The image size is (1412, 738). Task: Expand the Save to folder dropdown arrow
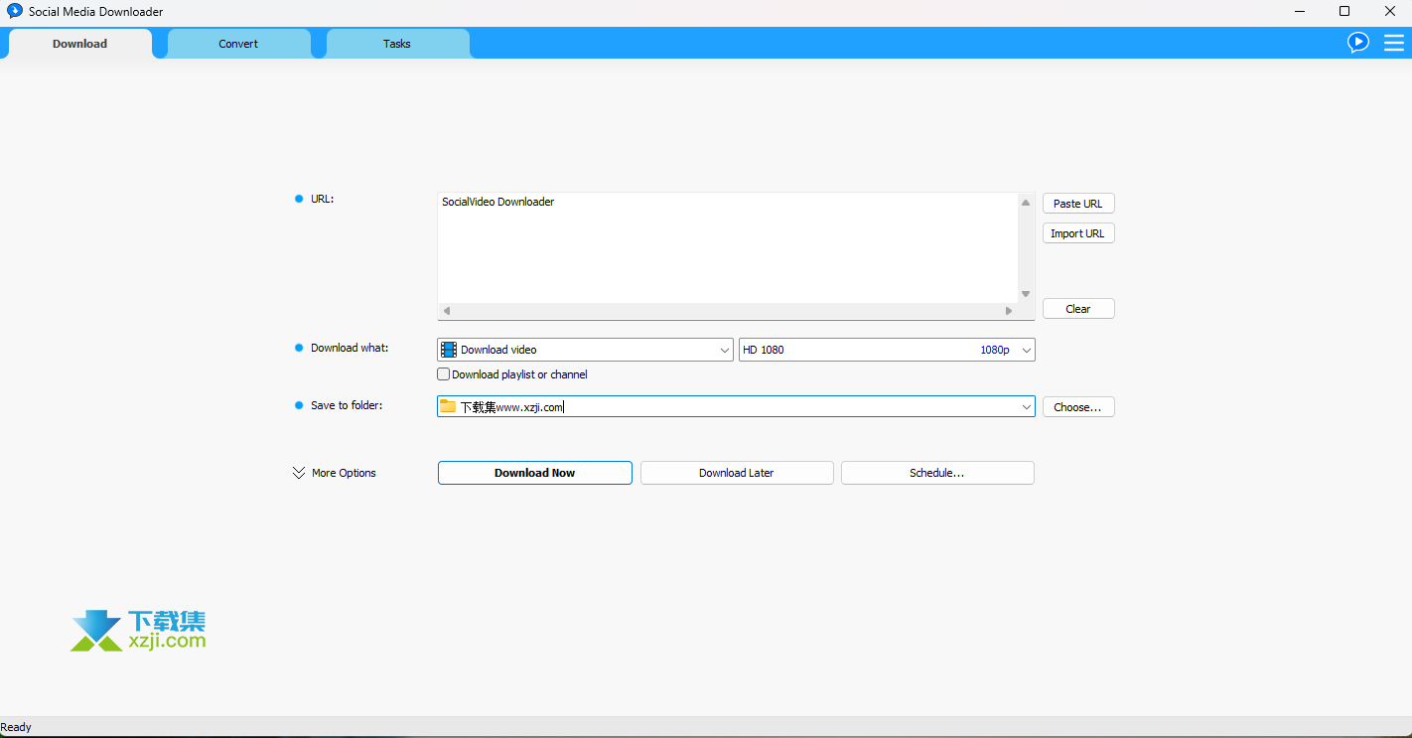tap(1026, 407)
